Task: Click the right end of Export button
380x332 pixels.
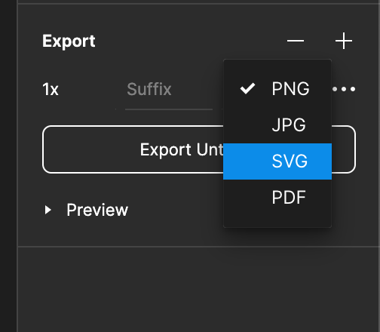Action: coord(344,149)
